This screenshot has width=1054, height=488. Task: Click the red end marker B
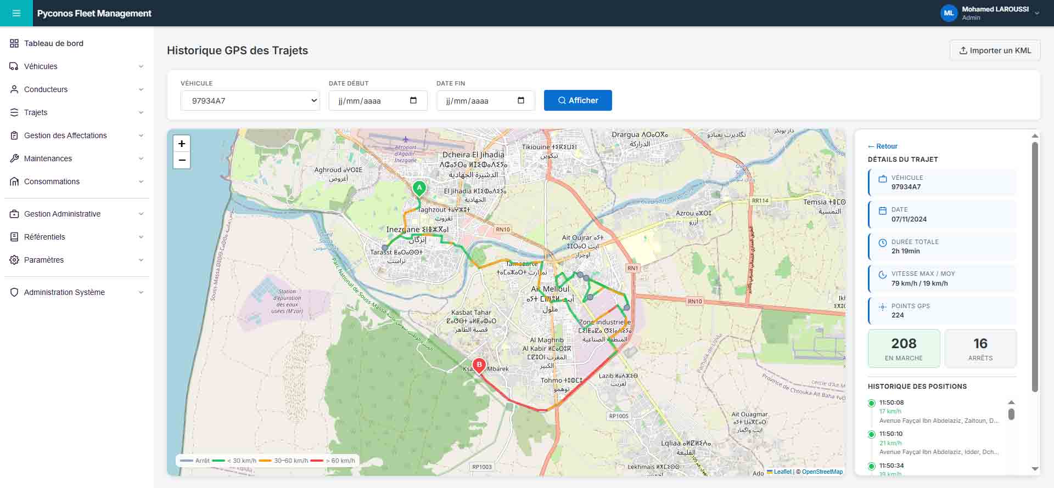tap(479, 365)
